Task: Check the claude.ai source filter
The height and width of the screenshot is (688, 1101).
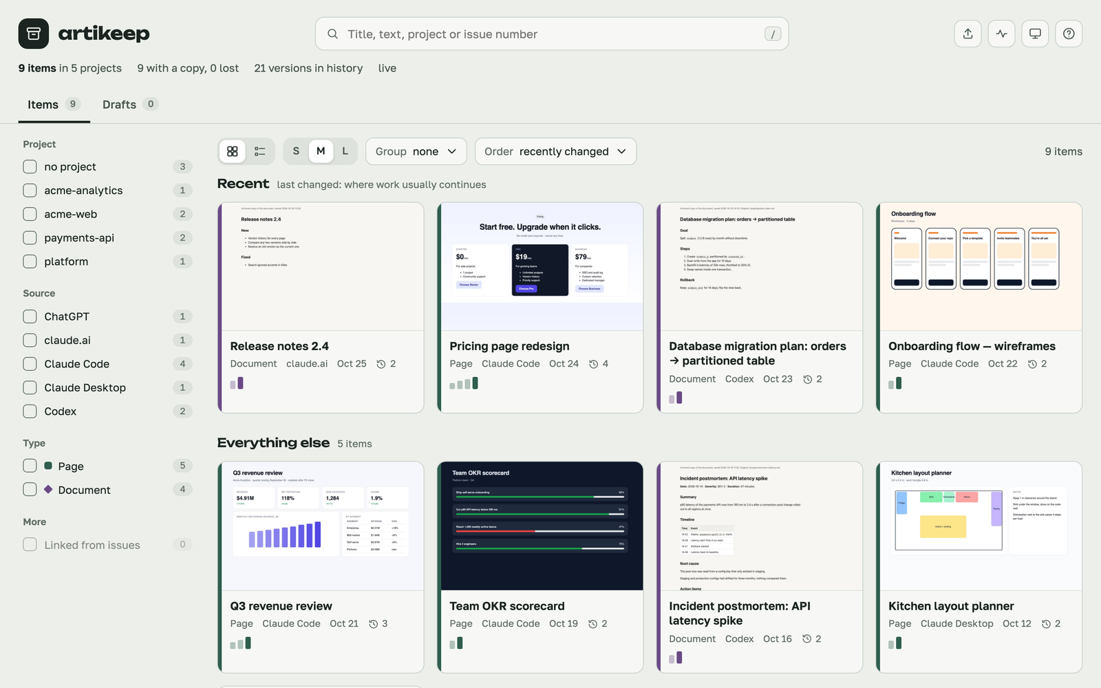Action: coord(30,341)
